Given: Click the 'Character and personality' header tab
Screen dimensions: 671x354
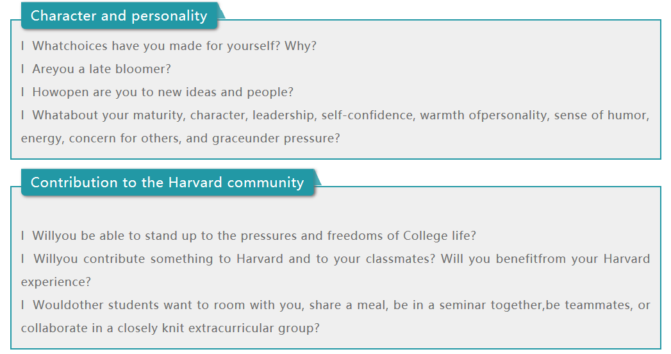Looking at the screenshot, I should click(x=119, y=16).
